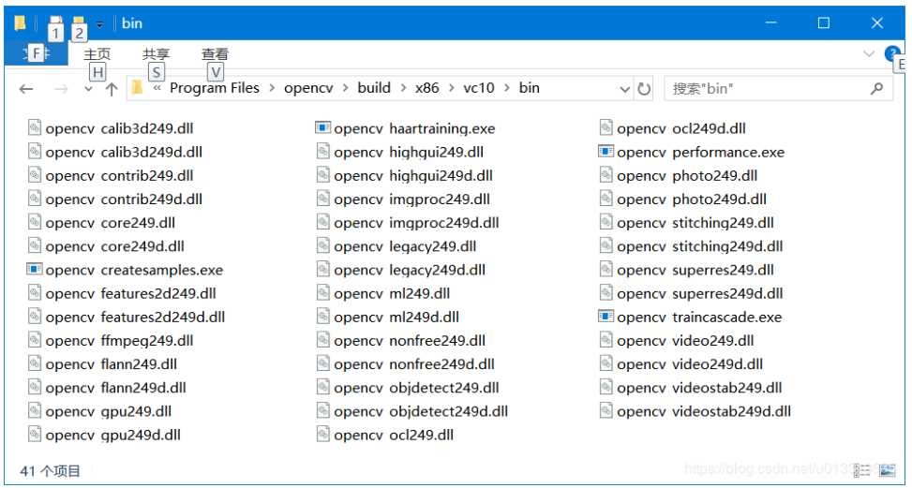Switch to large icons view layout
912x488 pixels.
[888, 469]
